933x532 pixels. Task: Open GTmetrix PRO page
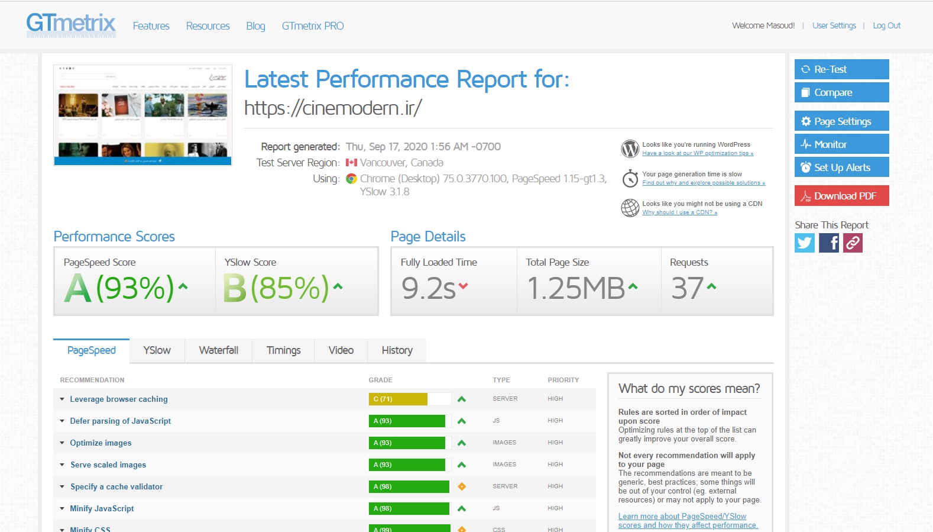pos(313,26)
